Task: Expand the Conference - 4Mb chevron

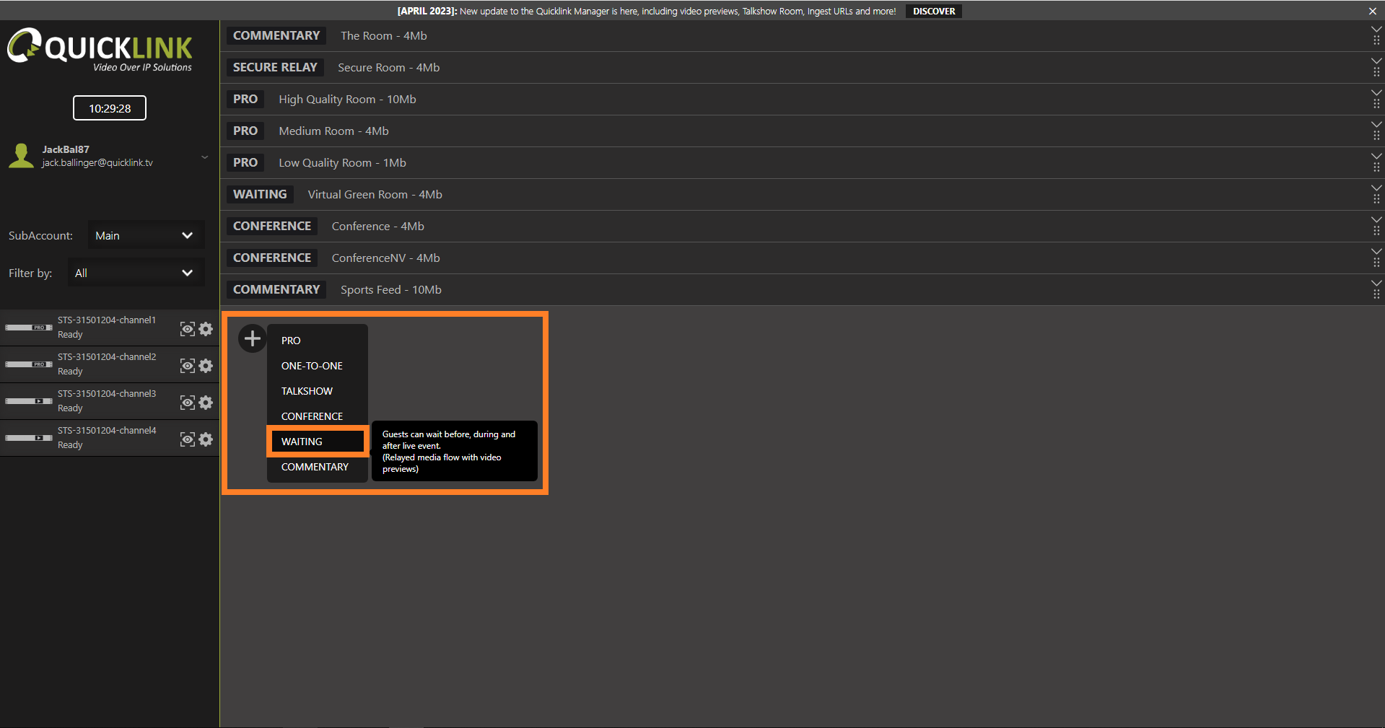Action: pyautogui.click(x=1376, y=219)
